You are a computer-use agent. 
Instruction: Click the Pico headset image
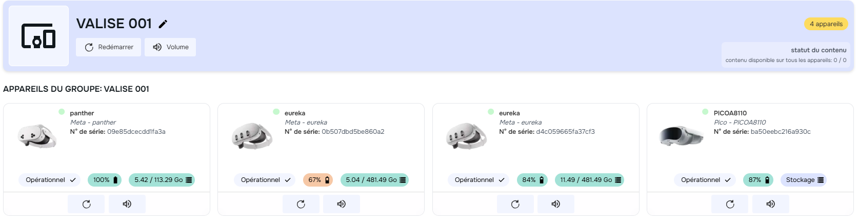point(681,136)
